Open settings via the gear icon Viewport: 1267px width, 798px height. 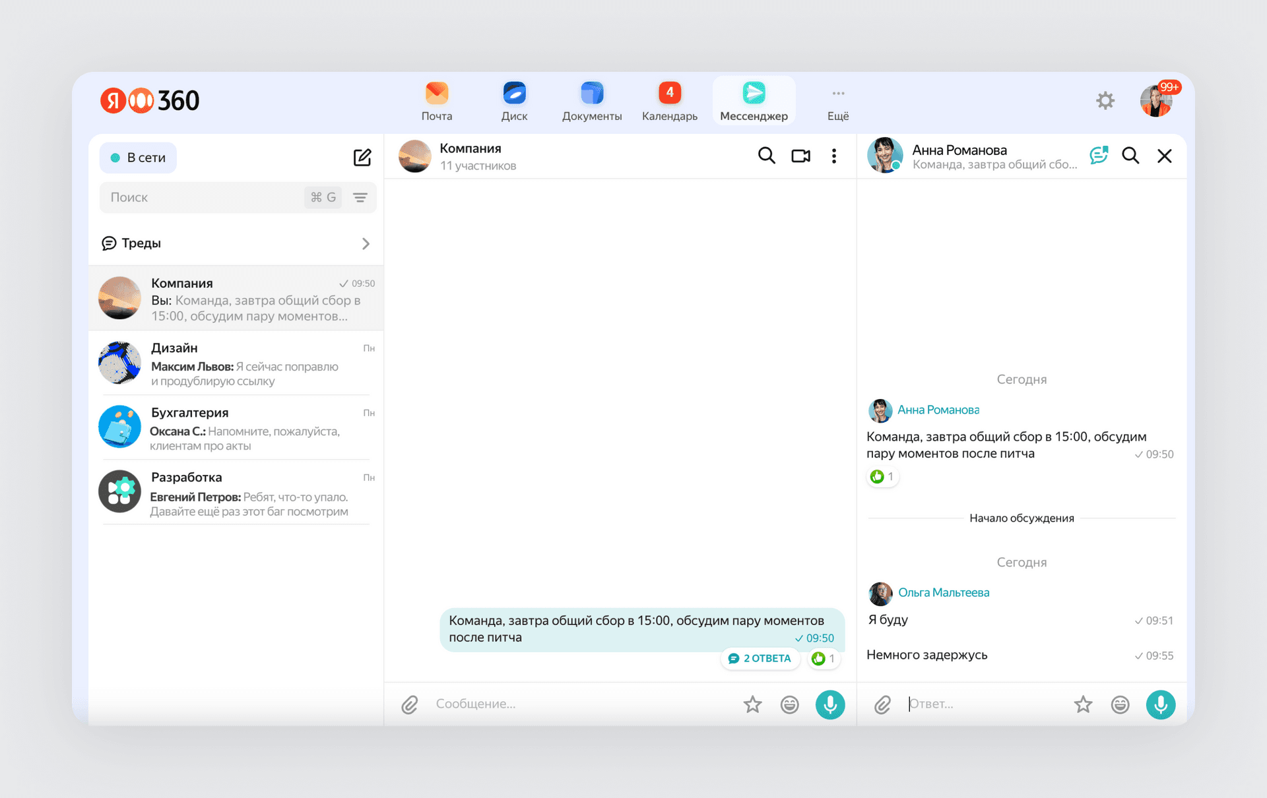point(1105,101)
